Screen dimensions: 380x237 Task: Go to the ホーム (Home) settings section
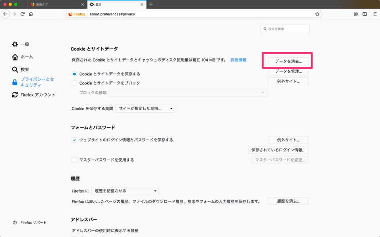(x=26, y=57)
